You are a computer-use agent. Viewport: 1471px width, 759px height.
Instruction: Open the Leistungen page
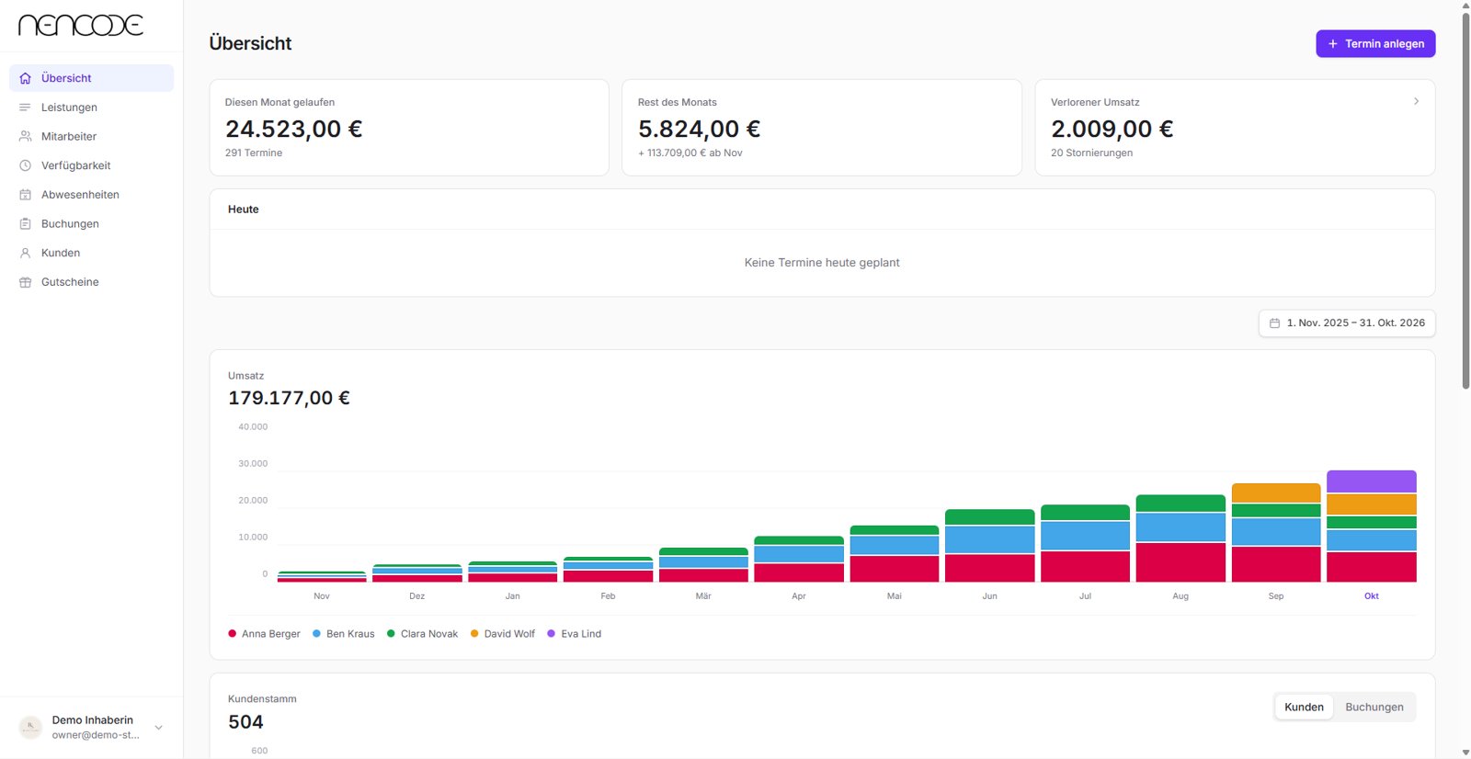(x=91, y=108)
